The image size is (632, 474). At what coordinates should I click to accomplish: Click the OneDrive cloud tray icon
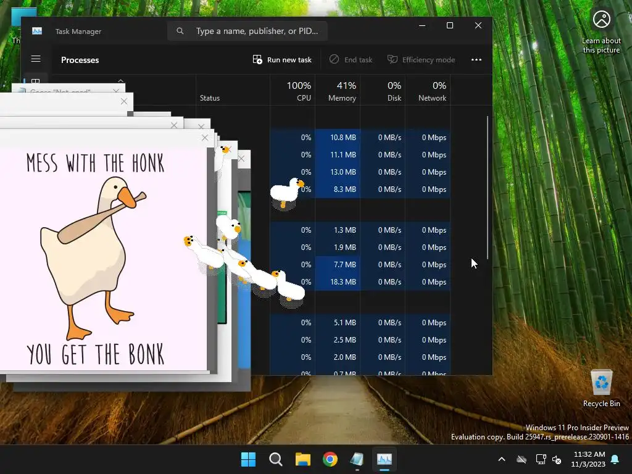point(522,459)
